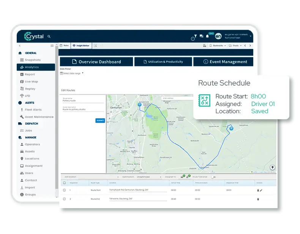Screen dimensions: 300x234
Task: Click the map enter-address search field
Action: coord(177,98)
